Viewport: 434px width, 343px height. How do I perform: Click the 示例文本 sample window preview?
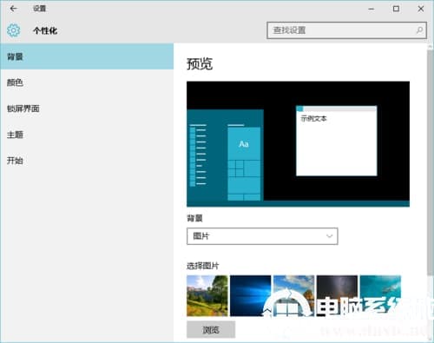coord(337,141)
